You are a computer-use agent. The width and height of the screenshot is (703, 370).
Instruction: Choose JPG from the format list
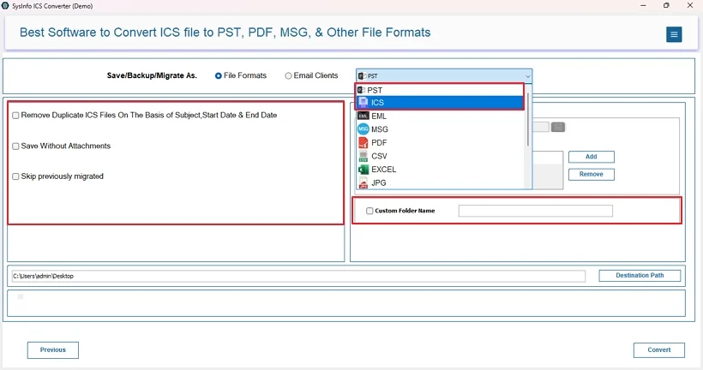441,182
